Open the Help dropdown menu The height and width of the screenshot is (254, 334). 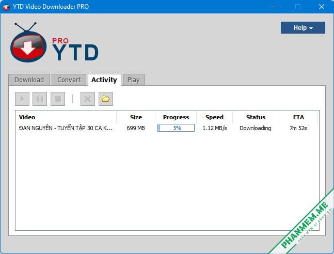click(303, 28)
